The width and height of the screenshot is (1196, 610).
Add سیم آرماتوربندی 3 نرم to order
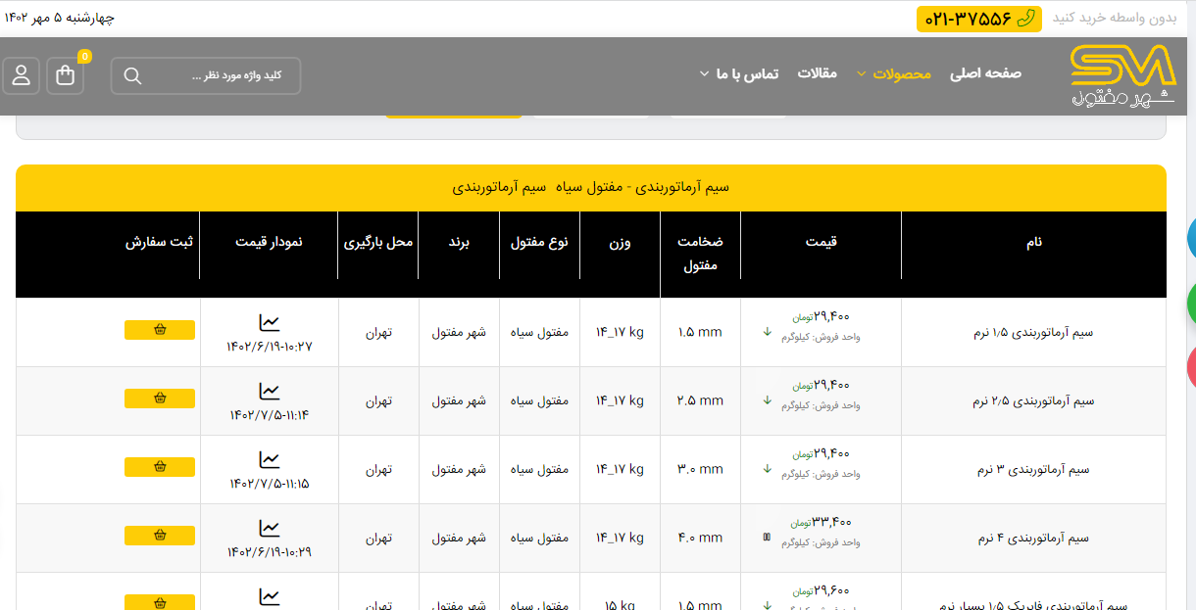coord(160,467)
